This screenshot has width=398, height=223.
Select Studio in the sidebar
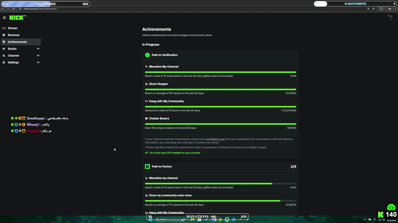[21, 49]
